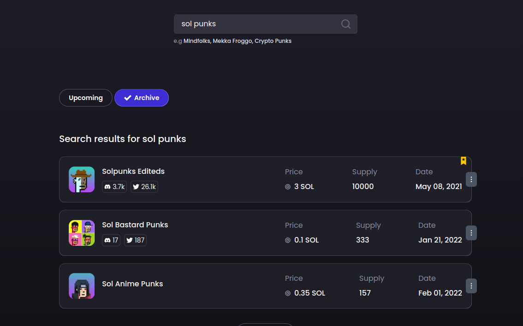Click the Crypto Punks example suggestion
The height and width of the screenshot is (326, 523).
click(273, 41)
